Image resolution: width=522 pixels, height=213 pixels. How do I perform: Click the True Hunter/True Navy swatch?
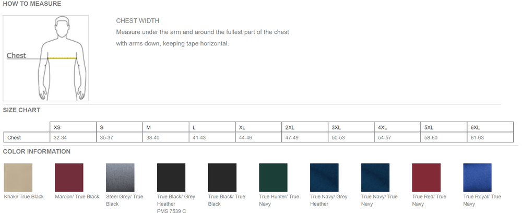(x=273, y=177)
